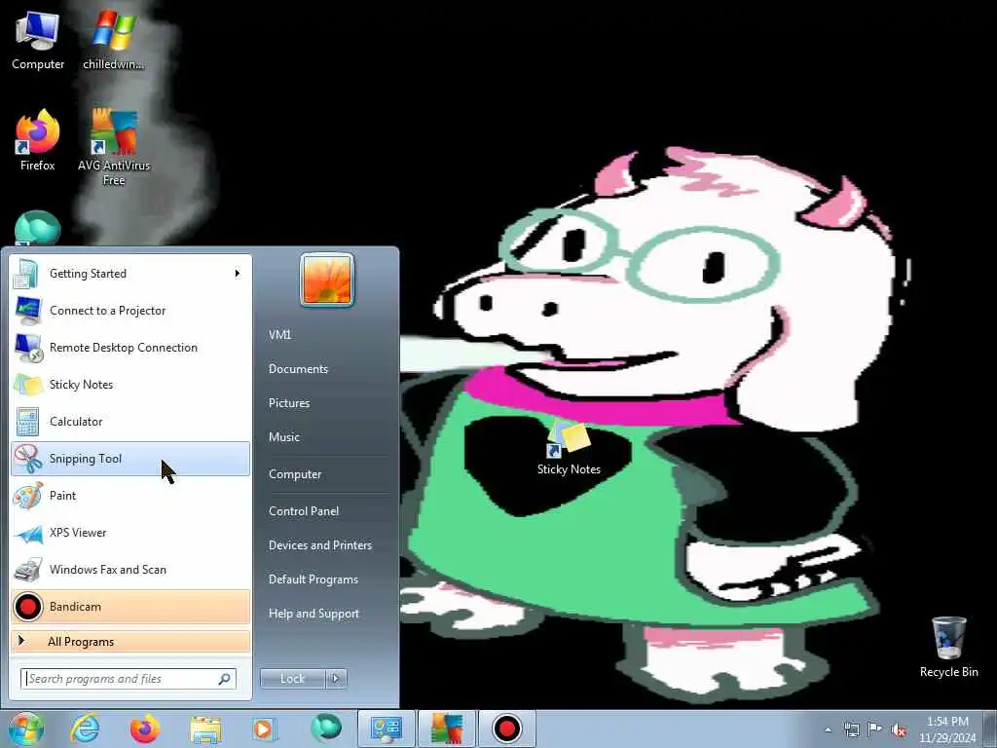Image resolution: width=997 pixels, height=748 pixels.
Task: Open Paint from the Start menu
Action: coord(131,496)
